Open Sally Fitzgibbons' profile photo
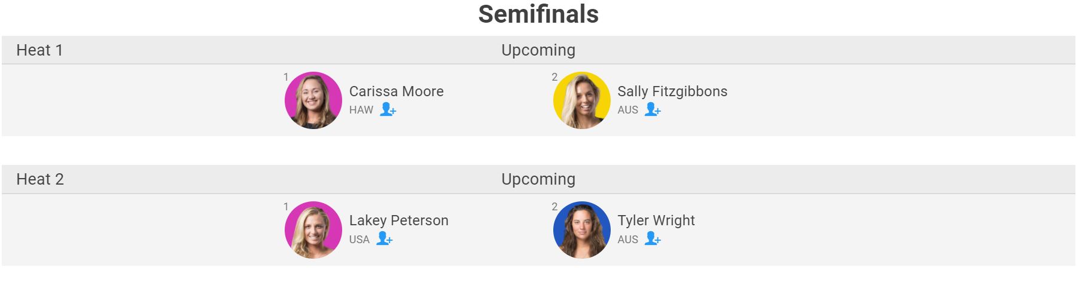The height and width of the screenshot is (285, 1085). tap(581, 100)
